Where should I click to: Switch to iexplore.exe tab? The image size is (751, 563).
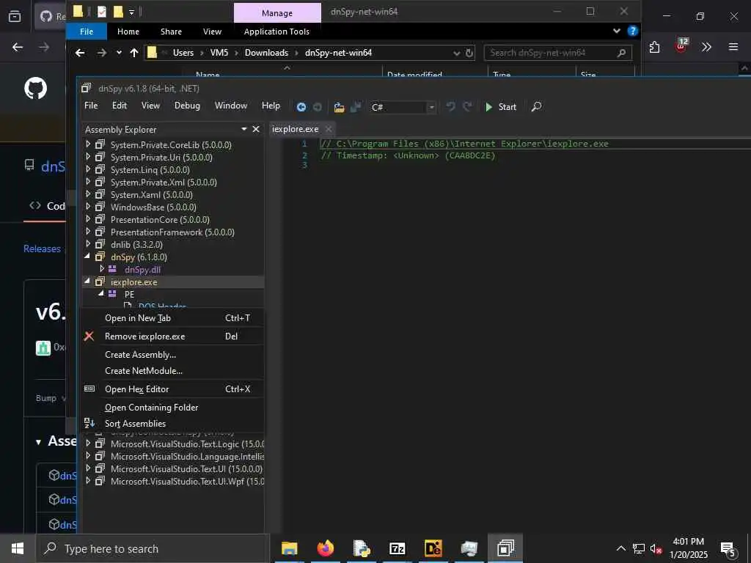click(x=295, y=129)
